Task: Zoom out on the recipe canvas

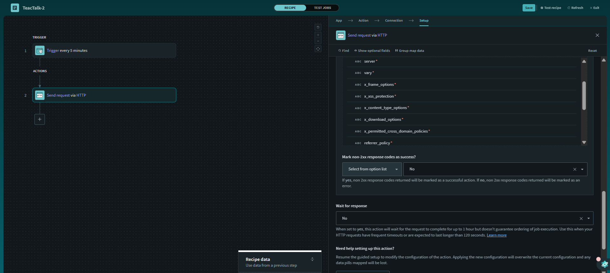Action: (318, 41)
